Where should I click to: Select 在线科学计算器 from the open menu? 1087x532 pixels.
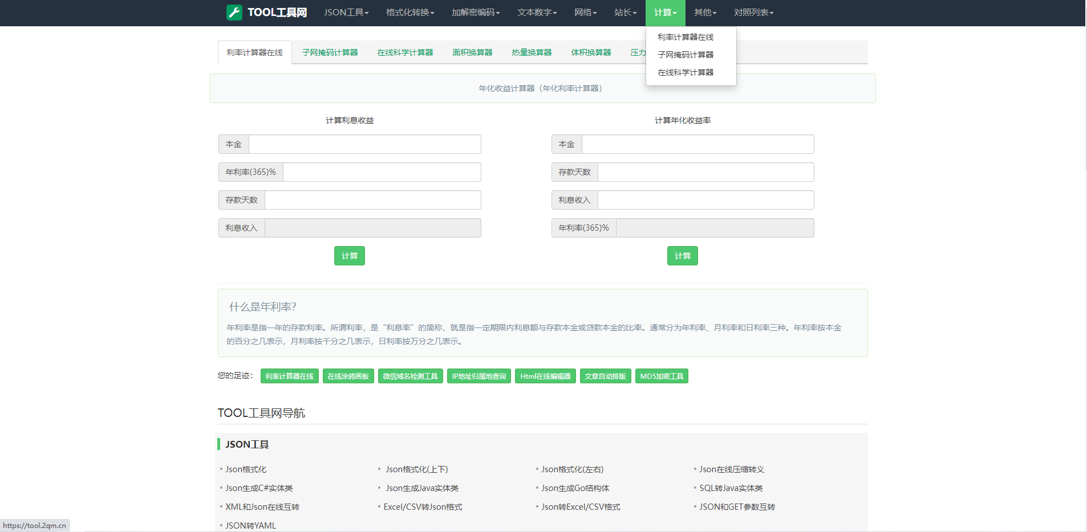pyautogui.click(x=685, y=72)
